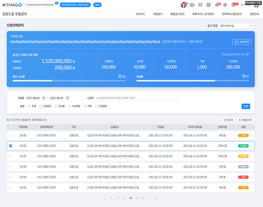Toggle the select-all checkbox in table header
The width and height of the screenshot is (263, 207).
11,127
